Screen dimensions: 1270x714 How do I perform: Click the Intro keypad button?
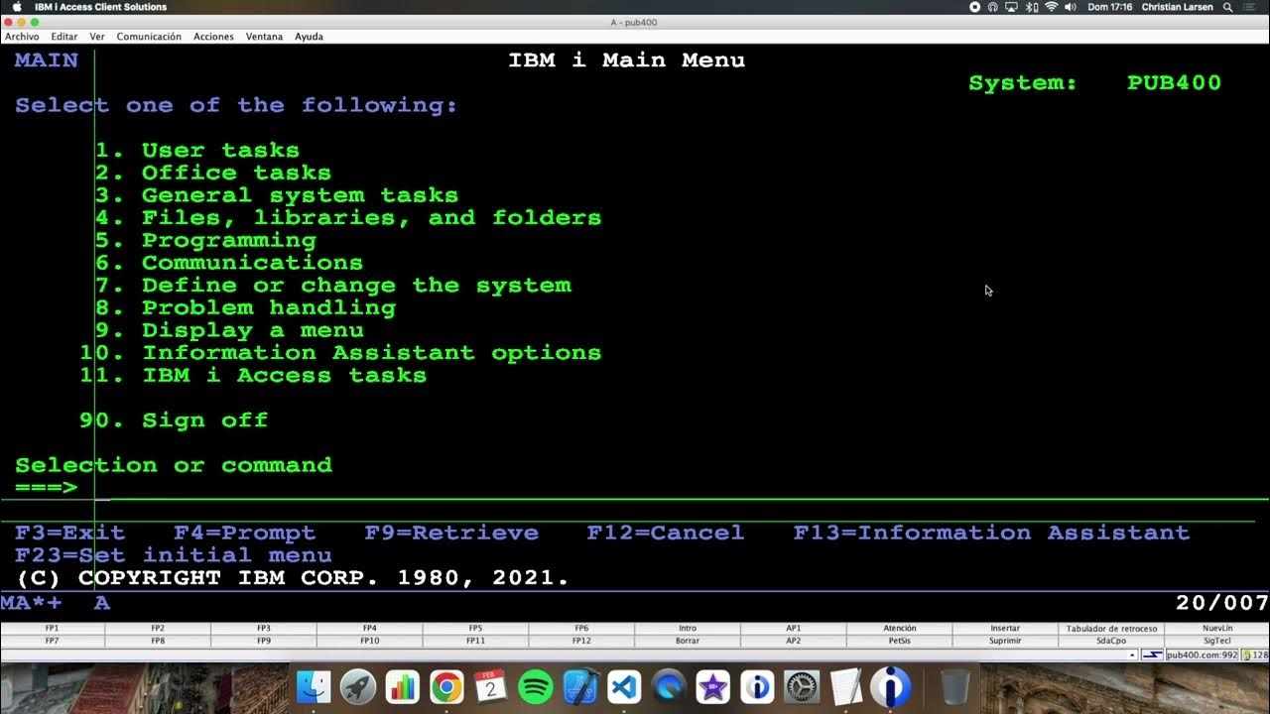(688, 629)
